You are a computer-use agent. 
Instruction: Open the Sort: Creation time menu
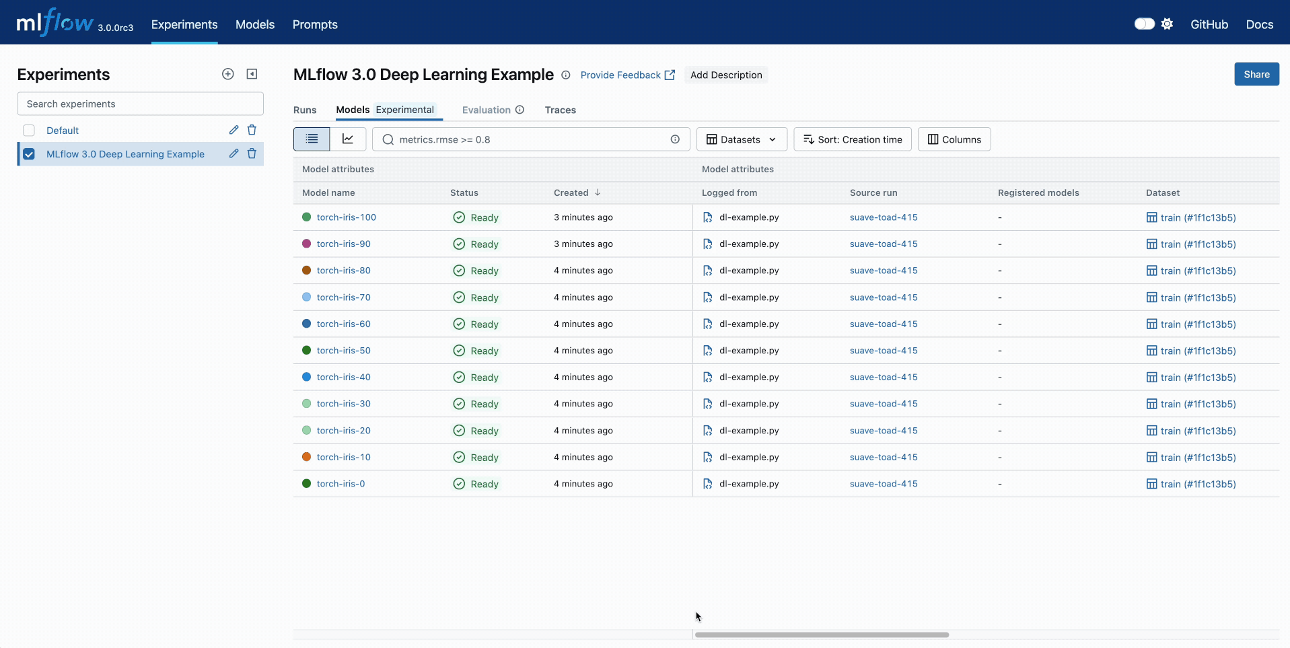coord(853,139)
